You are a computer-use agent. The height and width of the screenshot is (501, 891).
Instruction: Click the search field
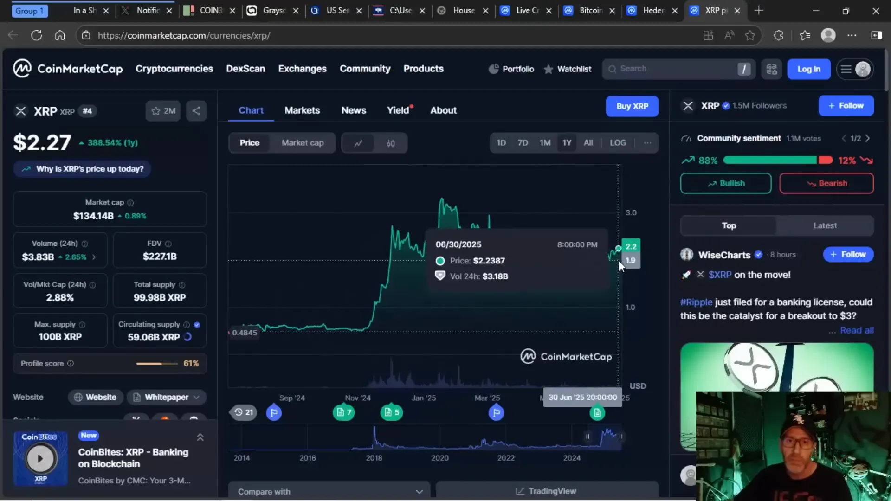click(x=679, y=69)
